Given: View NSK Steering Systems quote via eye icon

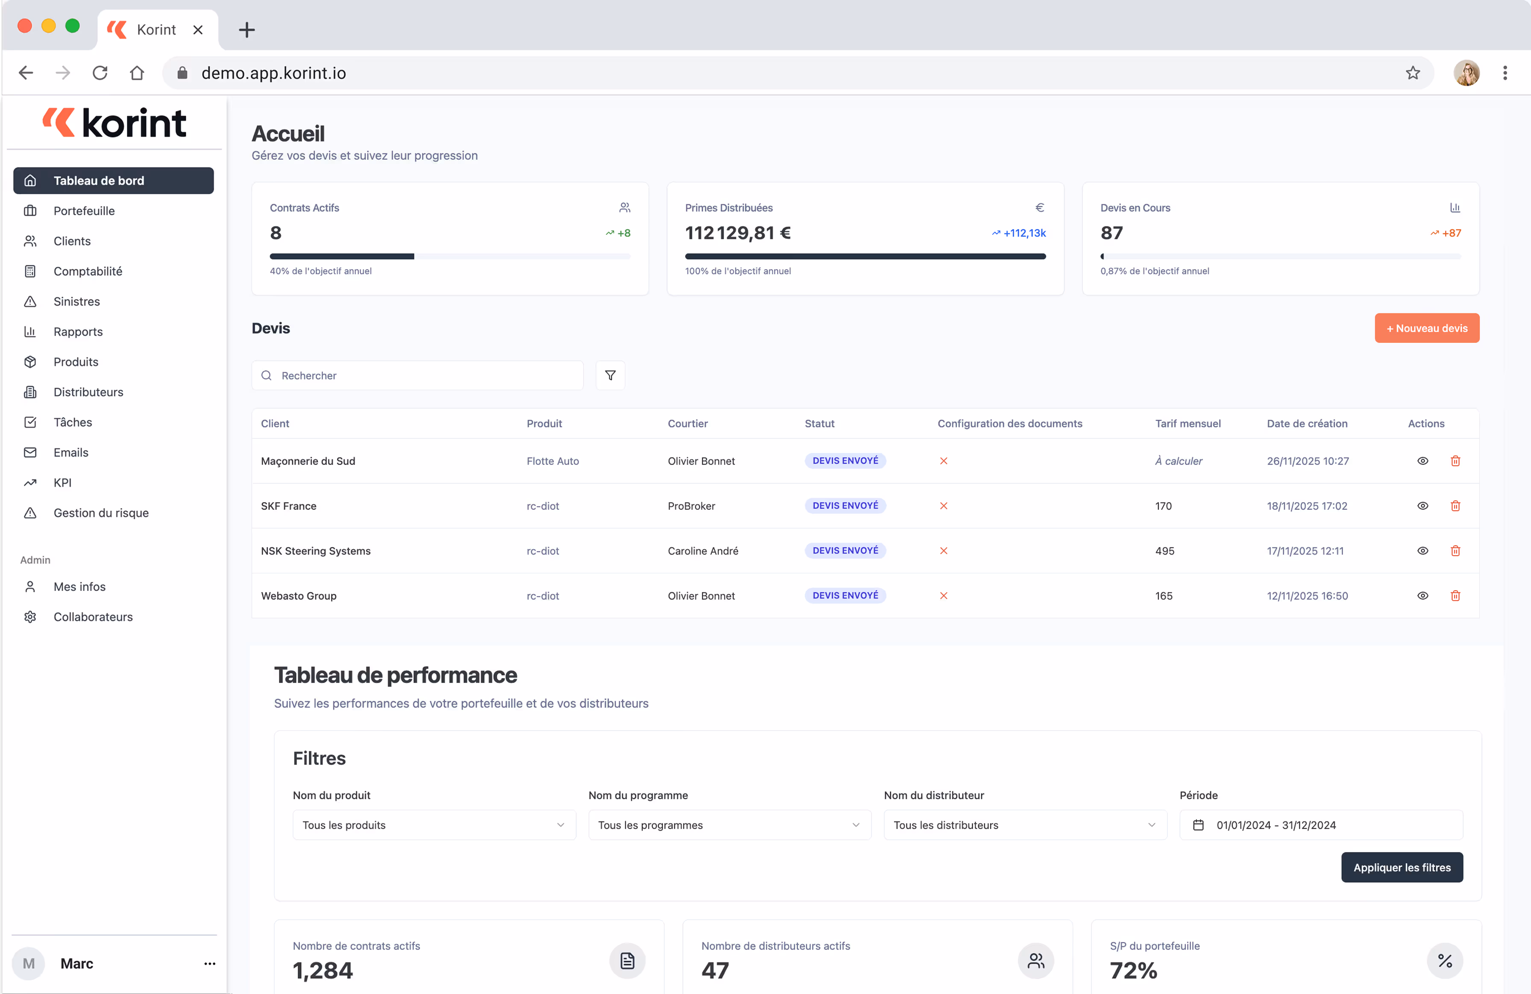Looking at the screenshot, I should point(1422,551).
